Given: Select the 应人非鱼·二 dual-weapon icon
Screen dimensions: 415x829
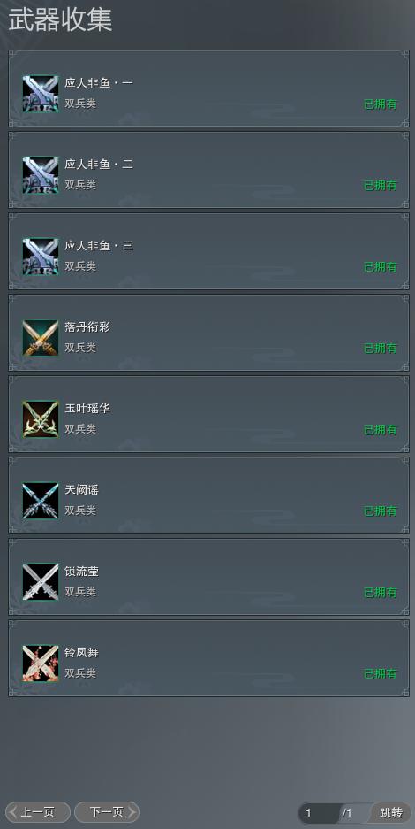Looking at the screenshot, I should tap(41, 175).
